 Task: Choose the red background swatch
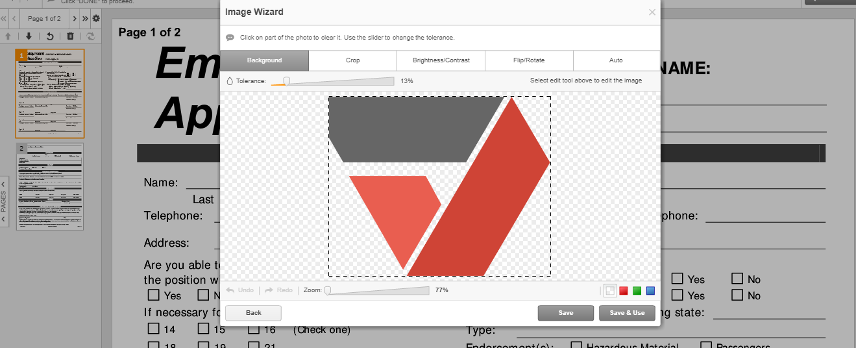point(624,291)
